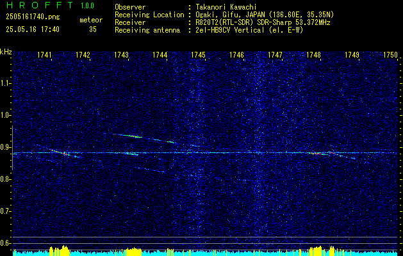Click the 1746 time axis marker
The image size is (403, 256).
[x=236, y=55]
